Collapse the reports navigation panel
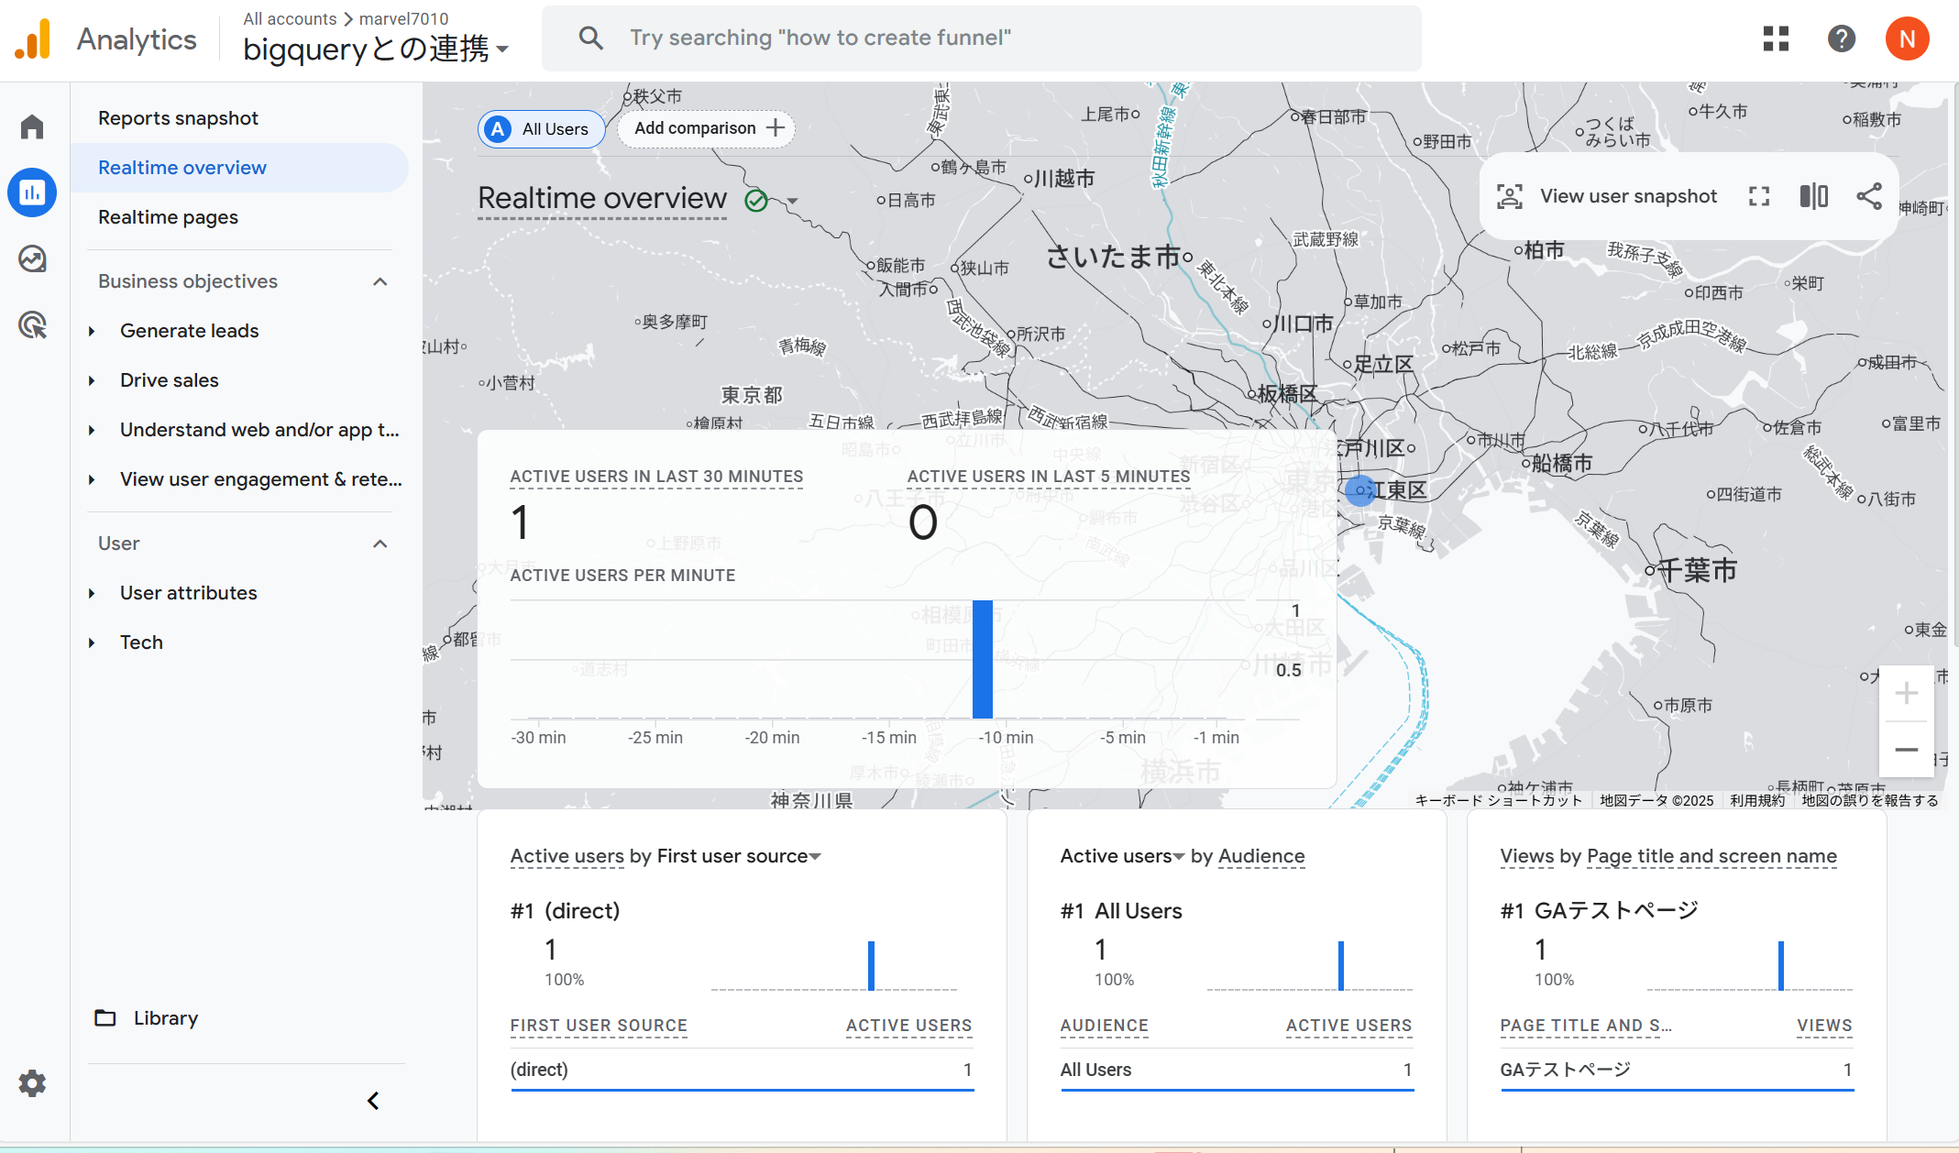1959x1153 pixels. click(373, 1100)
